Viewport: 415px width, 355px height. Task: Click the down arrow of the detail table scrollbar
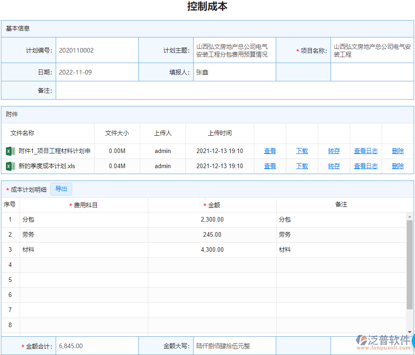[x=410, y=332]
